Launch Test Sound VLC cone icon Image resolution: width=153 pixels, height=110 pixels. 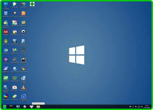pos(23,88)
